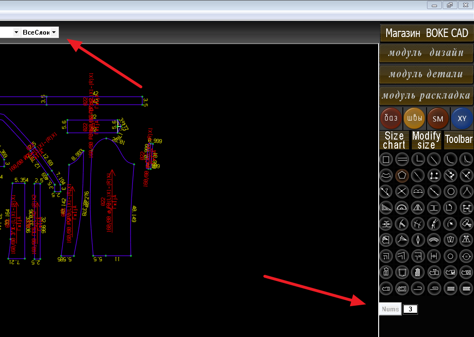
Task: Select the HH buttonhole spacing tool
Action: coord(434,256)
